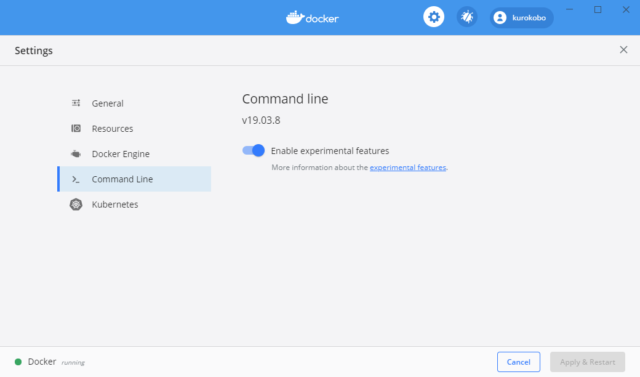Open kurokobo account menu
The width and height of the screenshot is (640, 377).
528,18
